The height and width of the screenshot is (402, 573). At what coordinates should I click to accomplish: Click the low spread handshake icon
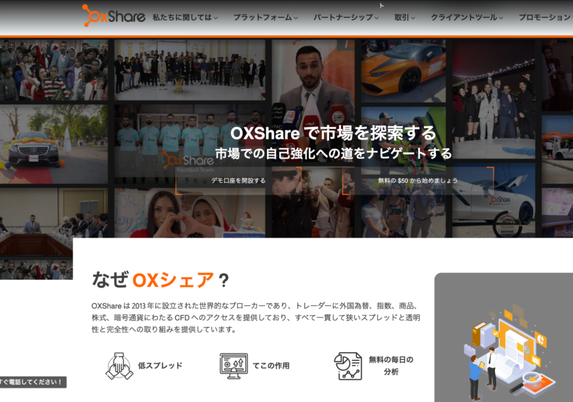tap(119, 366)
